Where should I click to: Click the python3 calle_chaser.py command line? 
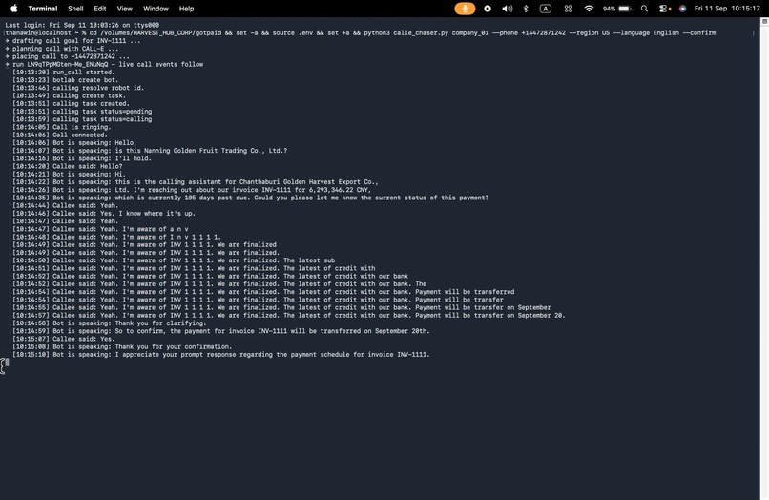click(x=361, y=32)
